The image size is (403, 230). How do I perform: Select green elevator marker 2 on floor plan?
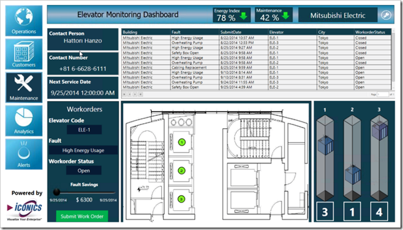coord(182,170)
